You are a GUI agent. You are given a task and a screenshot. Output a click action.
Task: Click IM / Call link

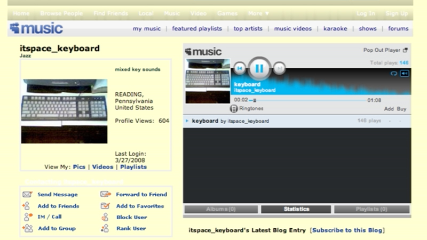click(x=50, y=217)
